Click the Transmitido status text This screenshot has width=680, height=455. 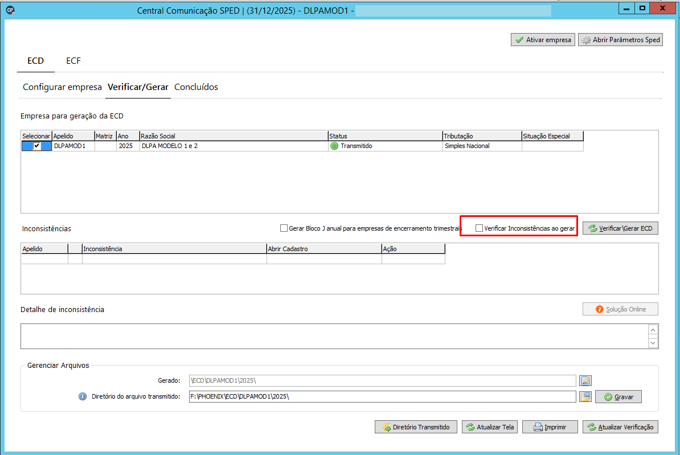tap(356, 146)
